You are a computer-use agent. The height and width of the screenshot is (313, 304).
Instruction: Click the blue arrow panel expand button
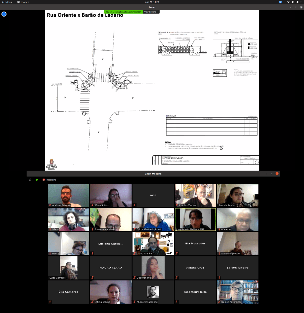click(4, 14)
